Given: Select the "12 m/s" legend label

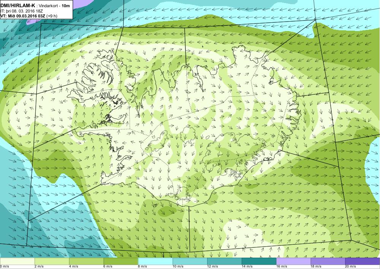Looking at the screenshot, I should click(212, 267).
